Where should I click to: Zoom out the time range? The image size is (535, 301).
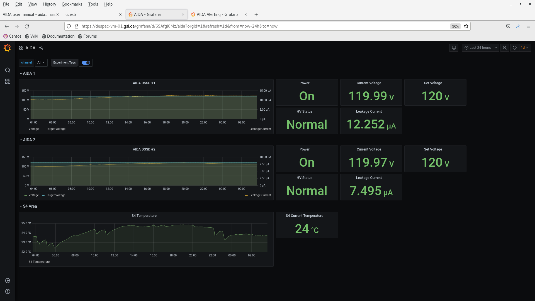click(504, 48)
